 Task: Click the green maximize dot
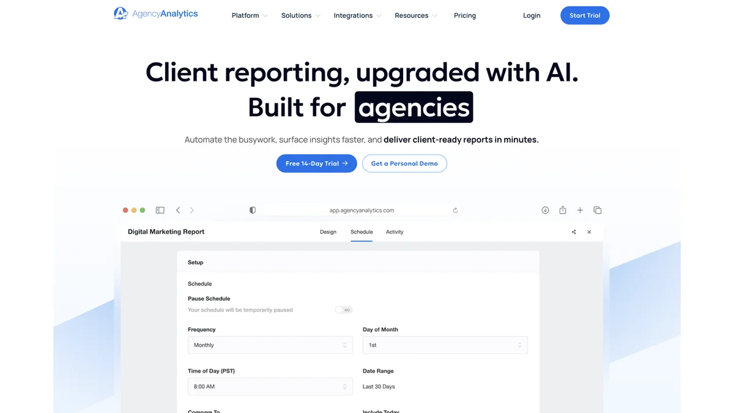pyautogui.click(x=143, y=210)
